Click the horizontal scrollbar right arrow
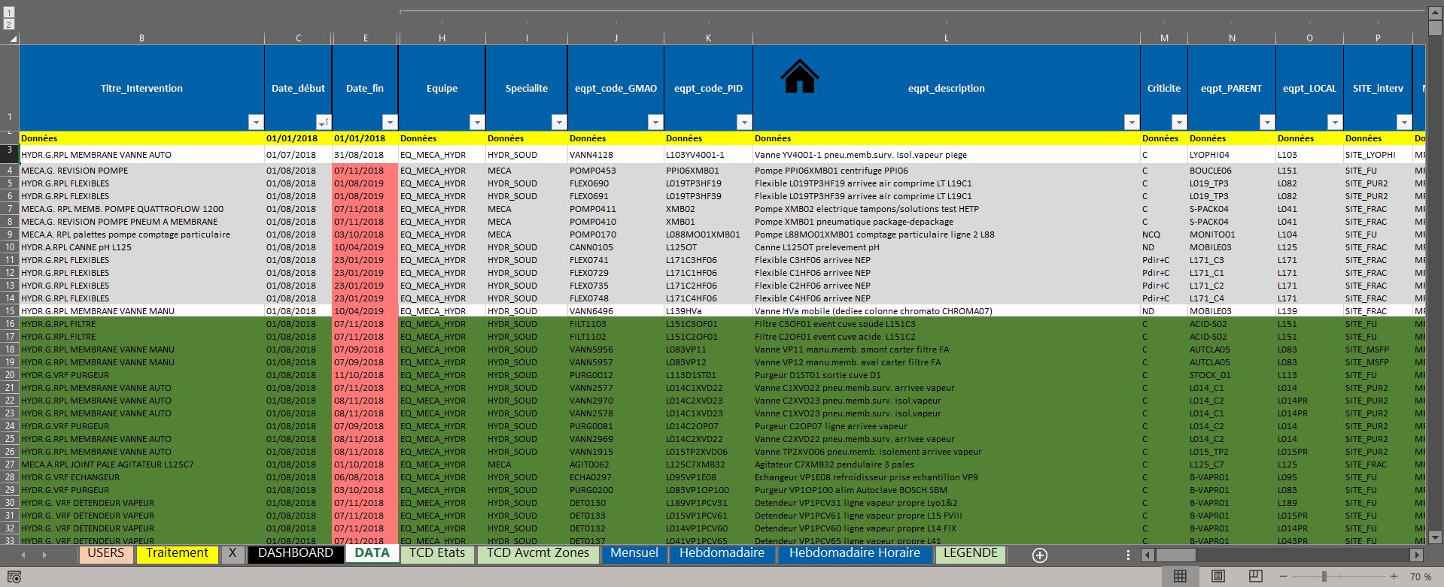 pos(1417,555)
